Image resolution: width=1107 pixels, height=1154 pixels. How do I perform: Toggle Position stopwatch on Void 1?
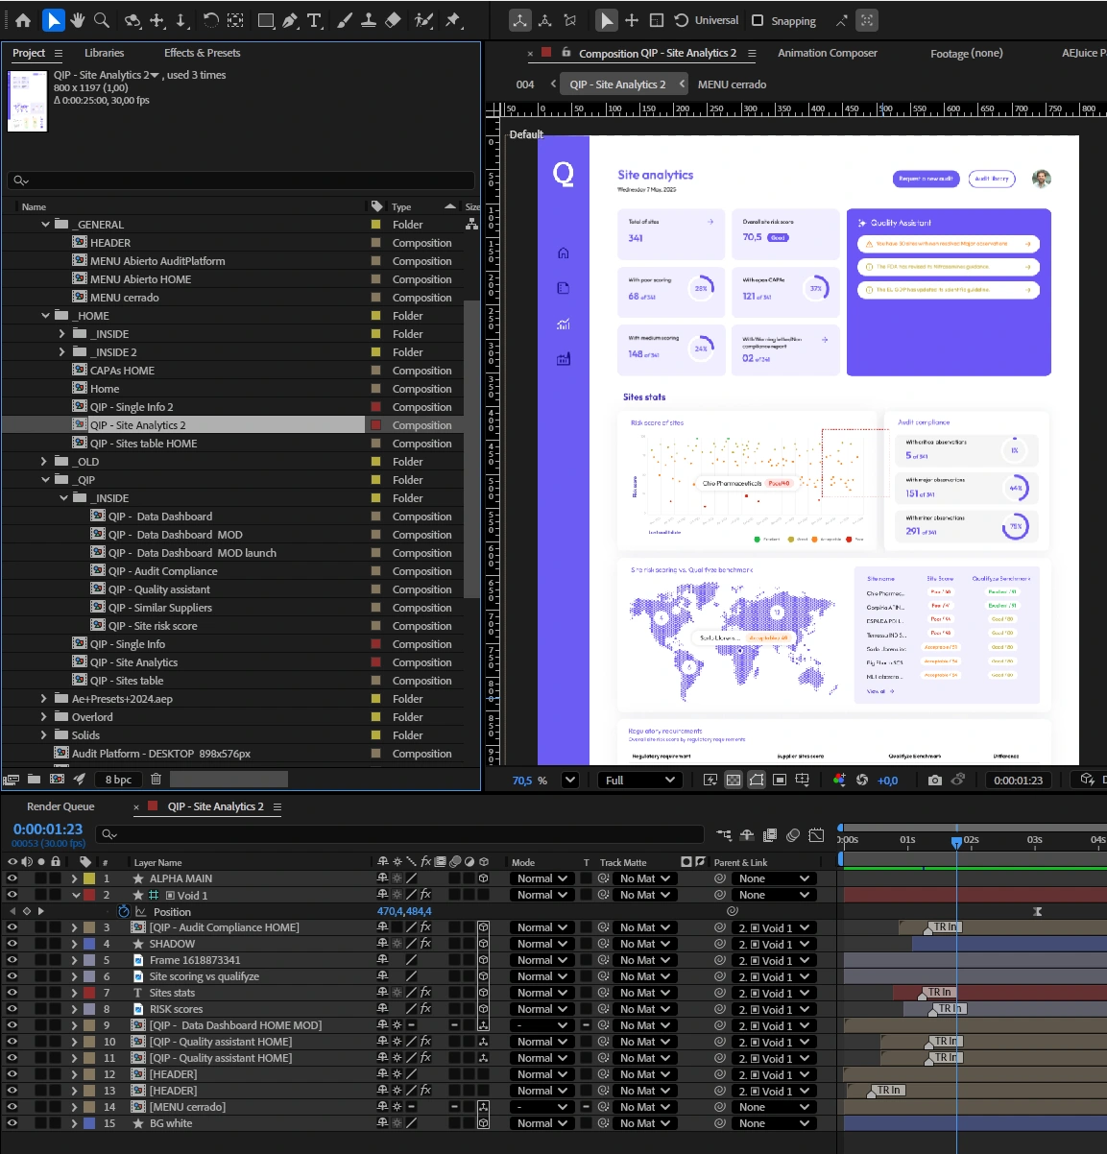pos(123,911)
